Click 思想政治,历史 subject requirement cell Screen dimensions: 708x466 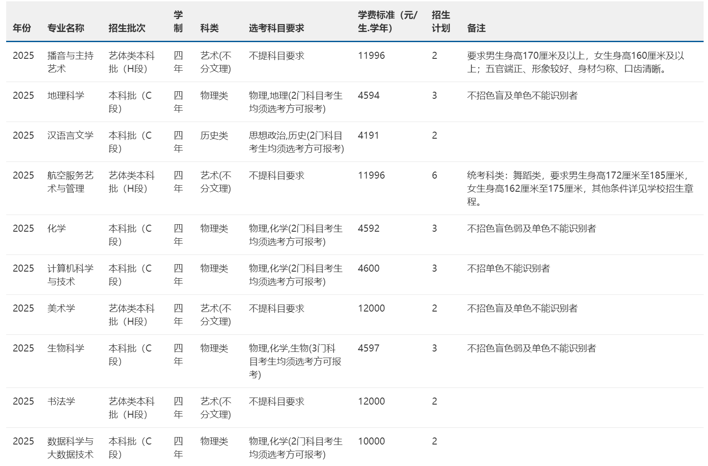click(x=296, y=142)
